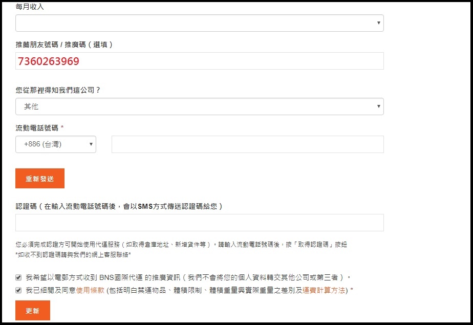Uncheck the BNS promotional email checkbox
The image size is (473, 325).
click(x=19, y=278)
